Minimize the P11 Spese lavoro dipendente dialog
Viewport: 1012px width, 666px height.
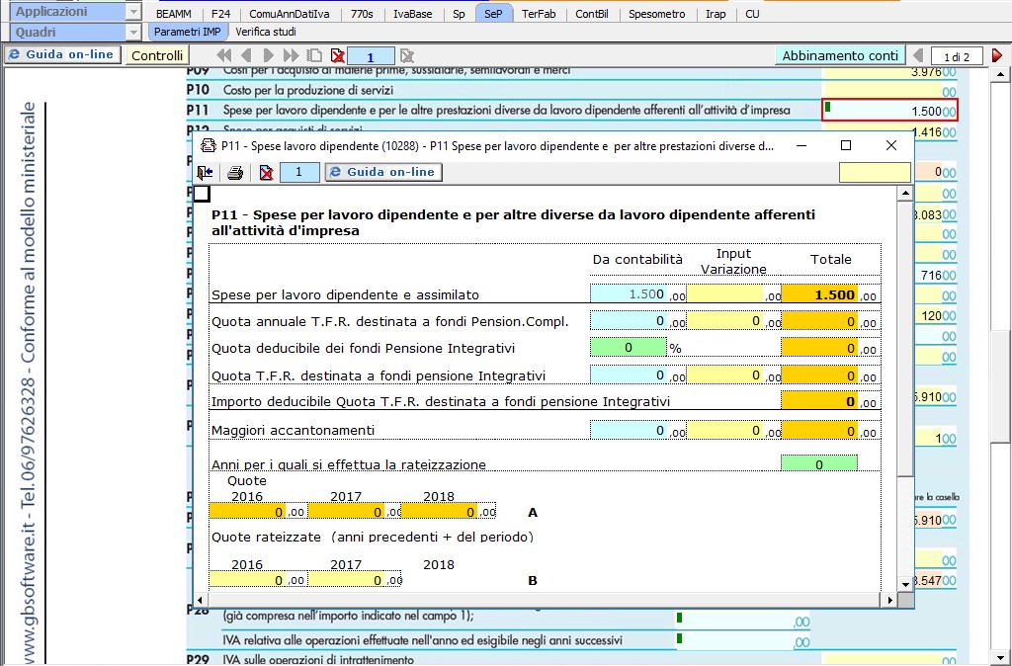point(801,146)
